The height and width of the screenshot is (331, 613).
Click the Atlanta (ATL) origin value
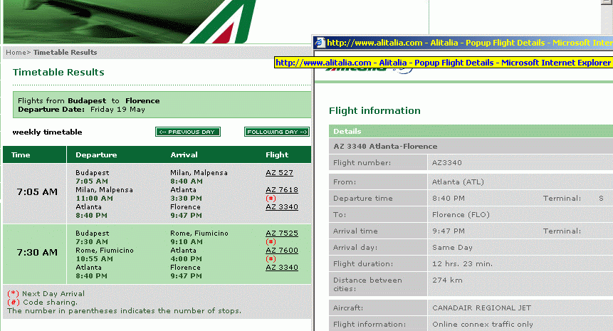pos(458,182)
